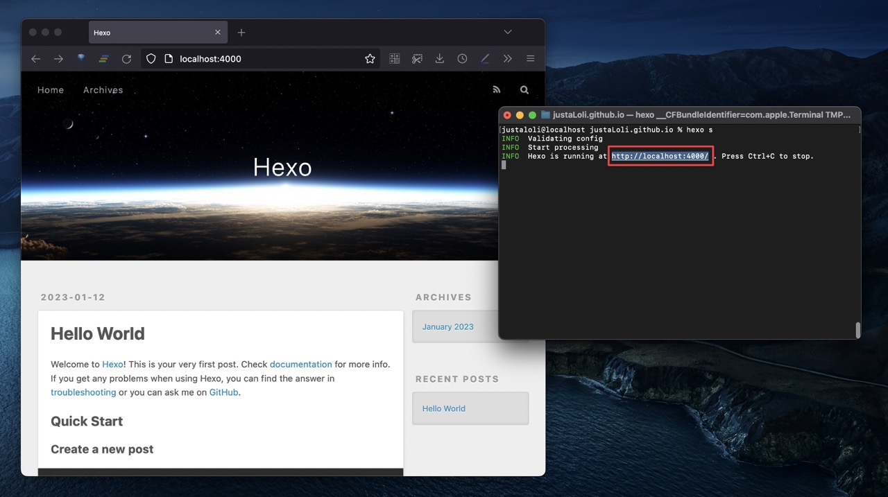Zoom the Terminal window with green button
This screenshot has width=888, height=497.
click(532, 115)
